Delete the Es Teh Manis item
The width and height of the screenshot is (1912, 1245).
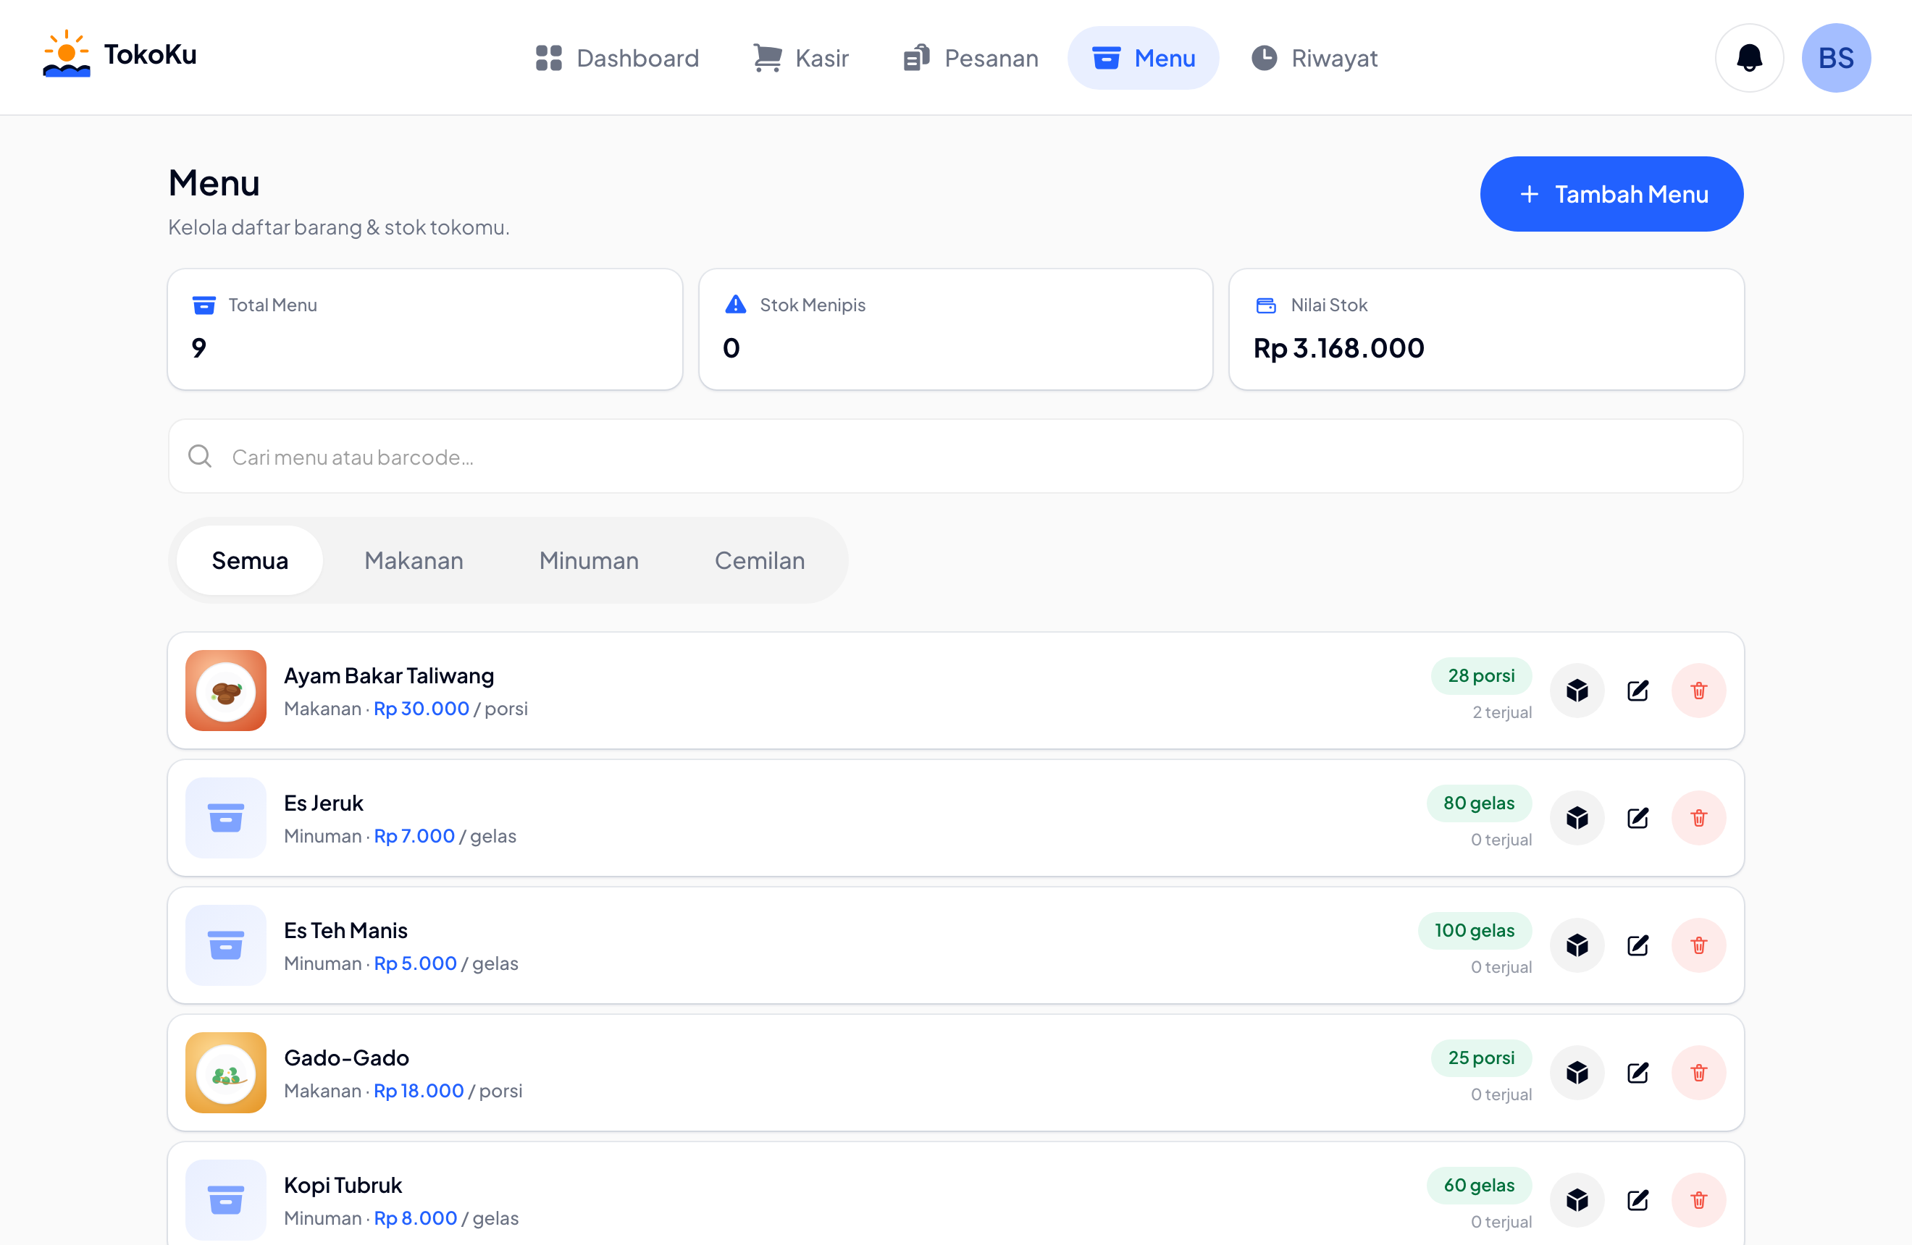[x=1698, y=945]
